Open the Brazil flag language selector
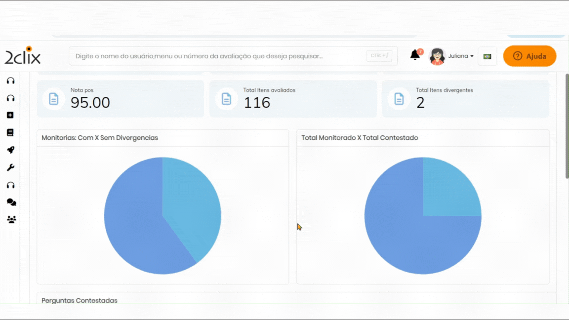569x320 pixels. [487, 56]
